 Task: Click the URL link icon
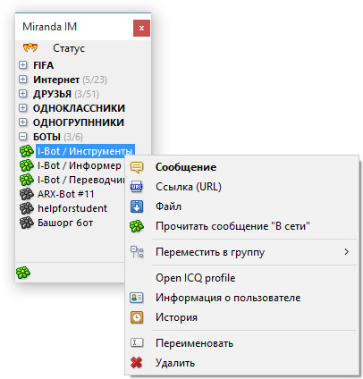[x=137, y=187]
